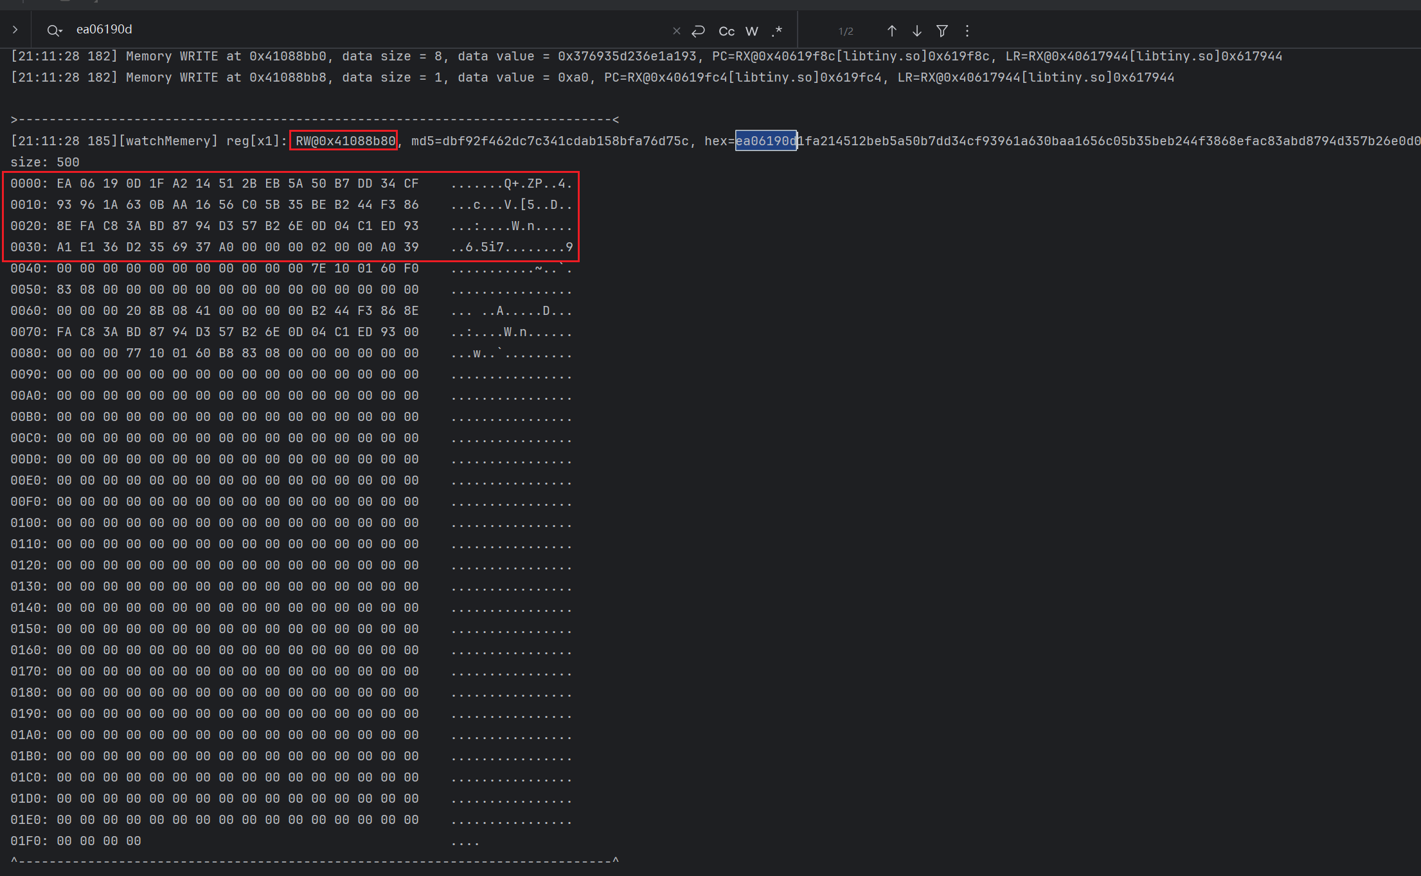Click Memory WRITE at 0x41088bb8 line
This screenshot has width=1421, height=876.
[592, 77]
